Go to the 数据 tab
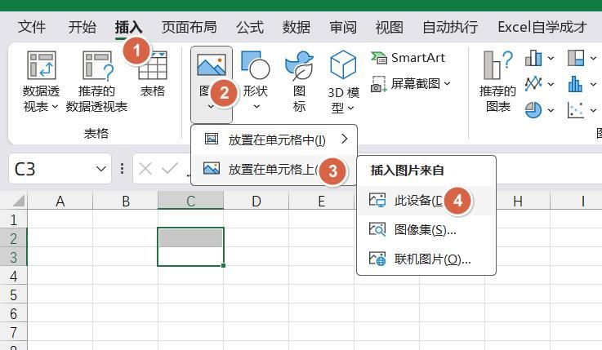 [x=297, y=27]
